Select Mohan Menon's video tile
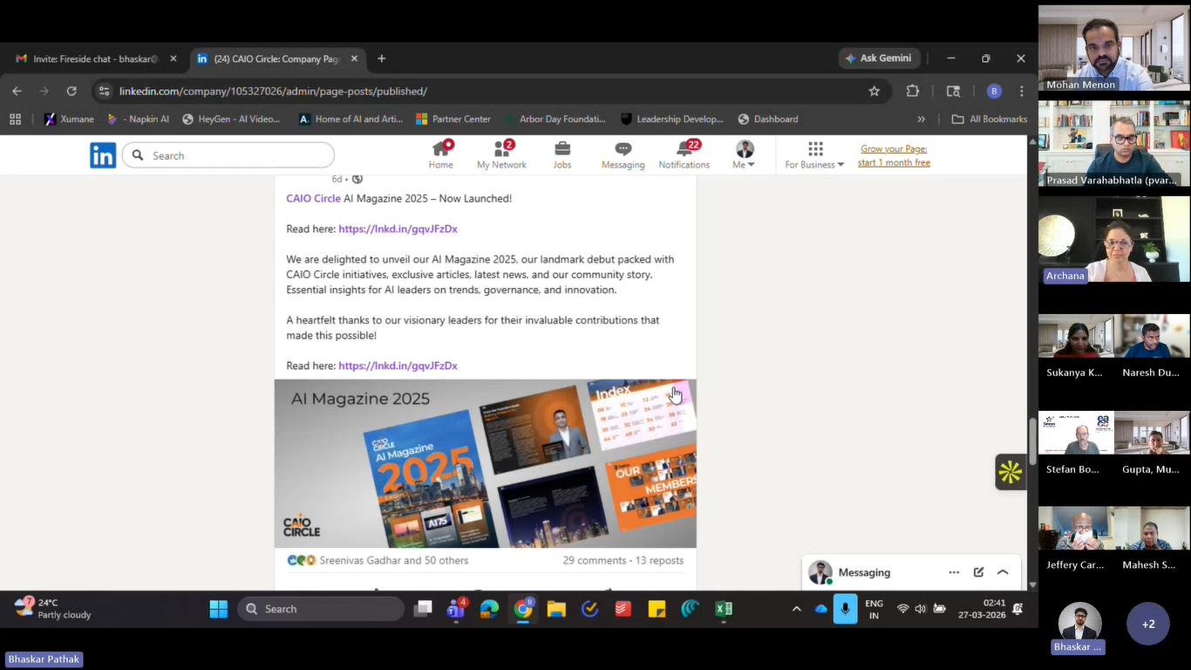This screenshot has width=1191, height=670. tap(1113, 48)
